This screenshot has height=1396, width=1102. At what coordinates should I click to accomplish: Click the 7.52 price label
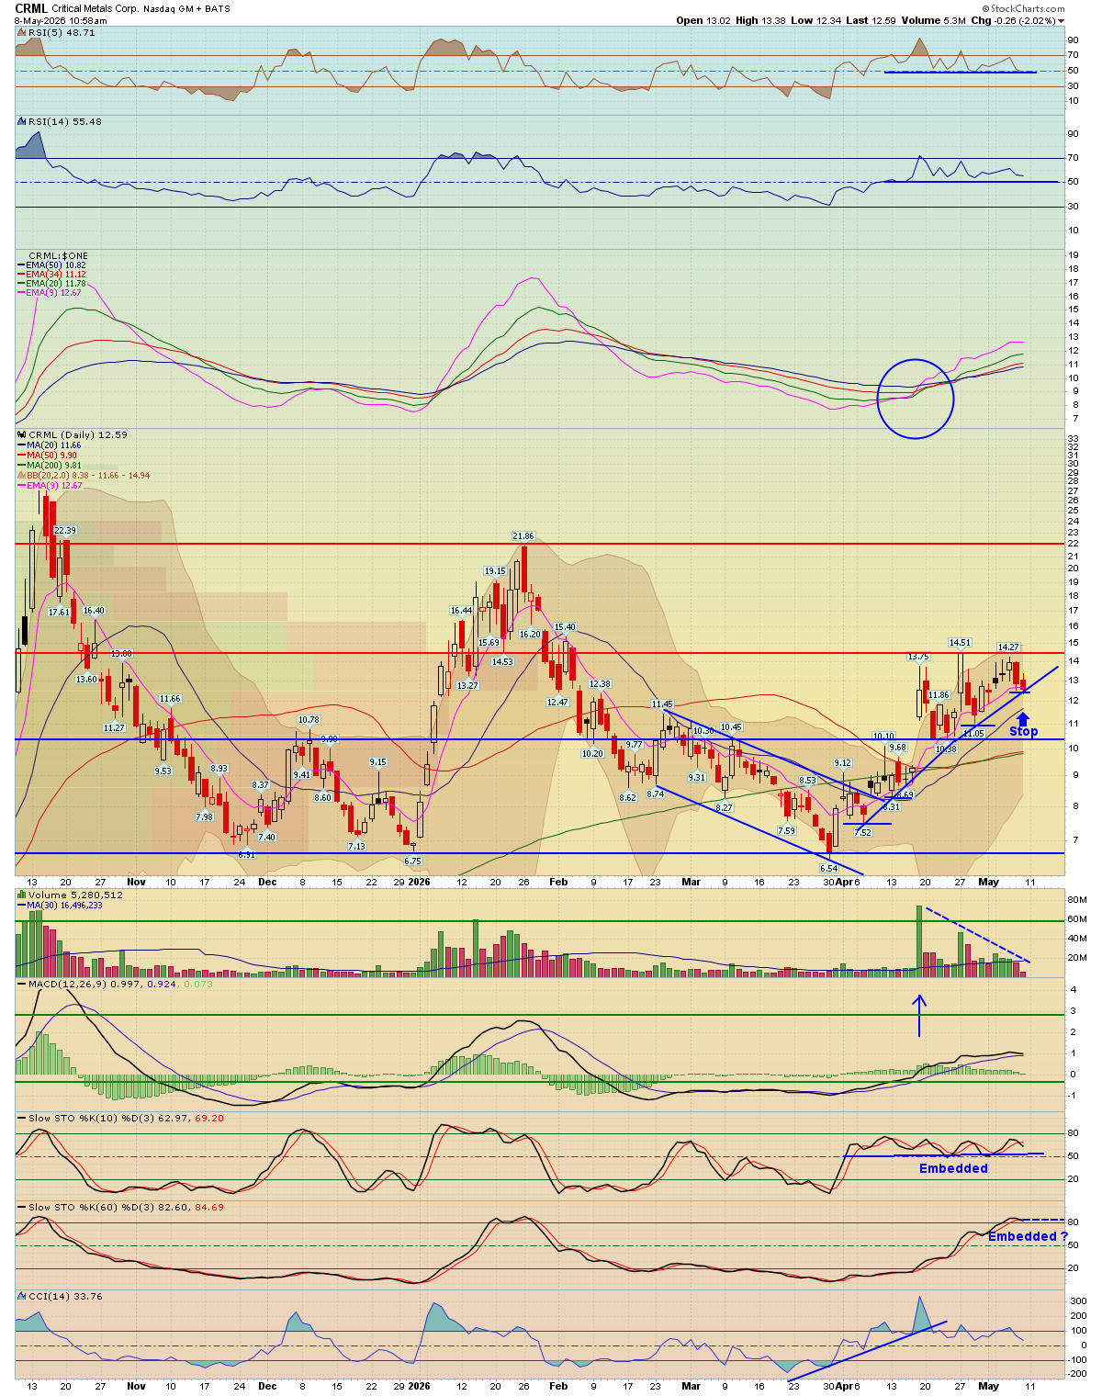tap(862, 832)
